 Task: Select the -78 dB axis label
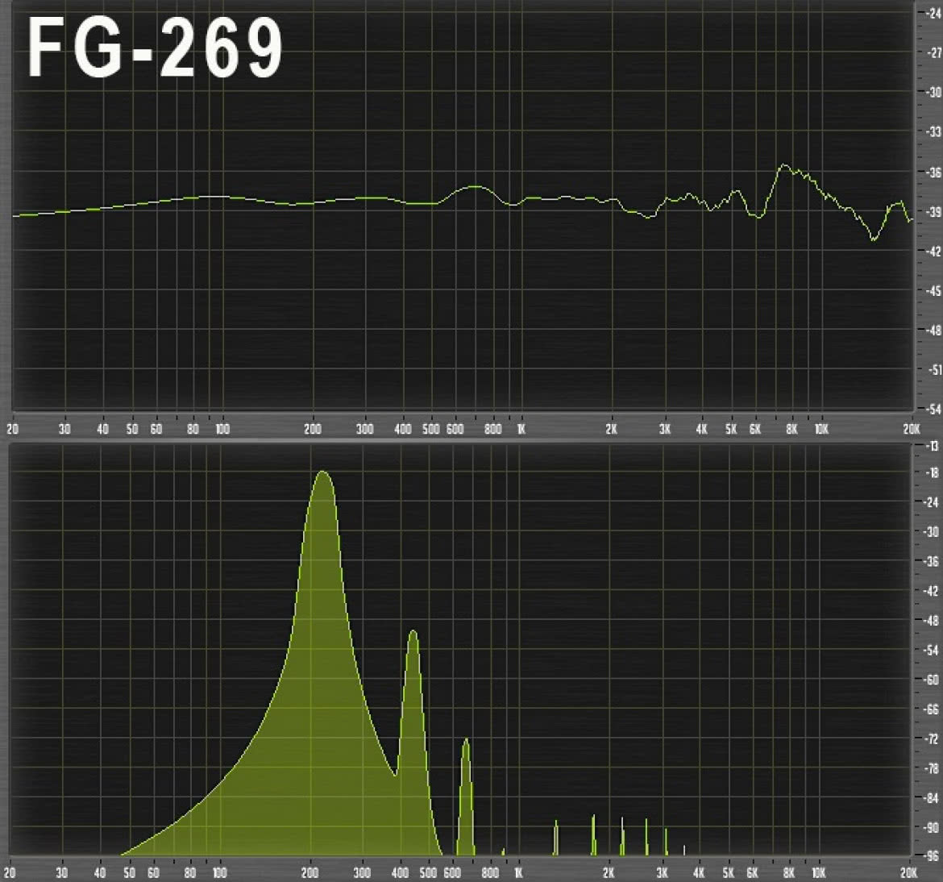pos(932,768)
